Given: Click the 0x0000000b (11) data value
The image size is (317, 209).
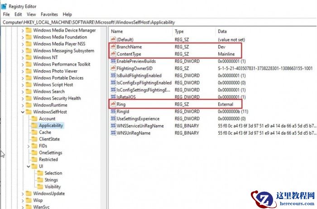Looking at the screenshot, I should 233,112.
